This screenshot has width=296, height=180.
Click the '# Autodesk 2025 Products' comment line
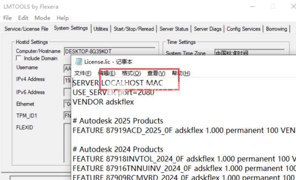(118, 121)
